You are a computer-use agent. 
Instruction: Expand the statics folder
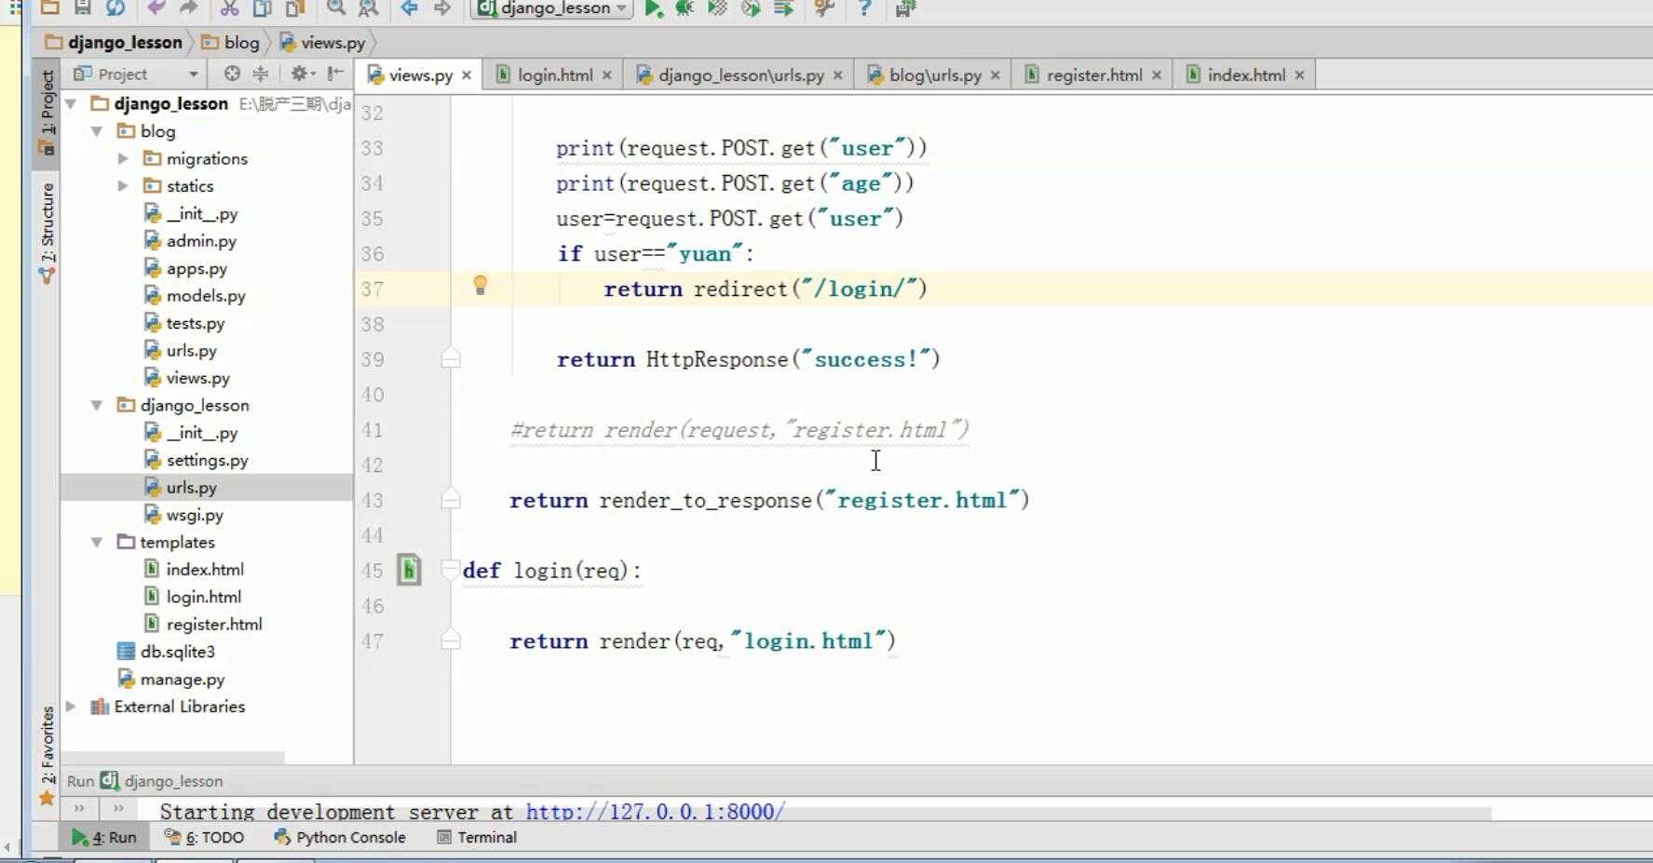(x=123, y=186)
